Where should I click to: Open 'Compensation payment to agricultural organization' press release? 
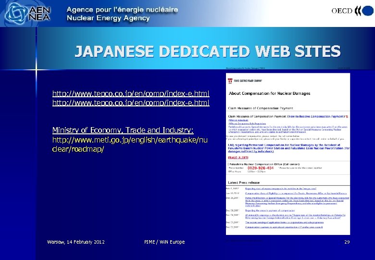[284, 227]
